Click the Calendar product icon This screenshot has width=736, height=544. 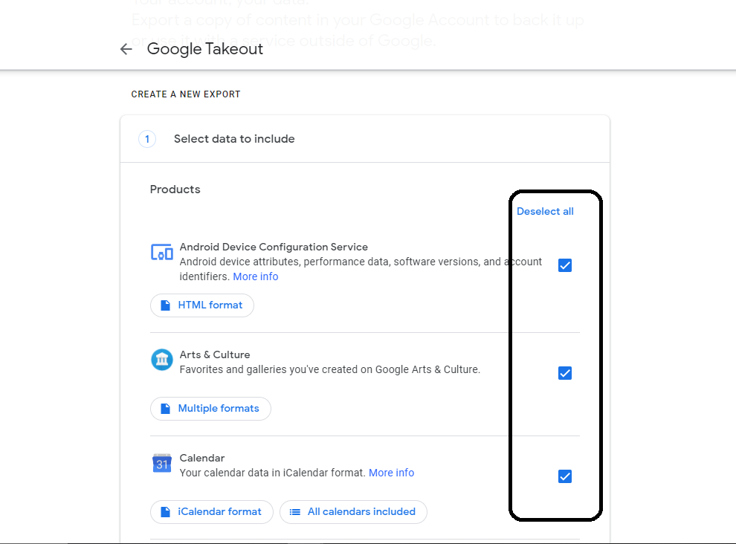(x=161, y=463)
